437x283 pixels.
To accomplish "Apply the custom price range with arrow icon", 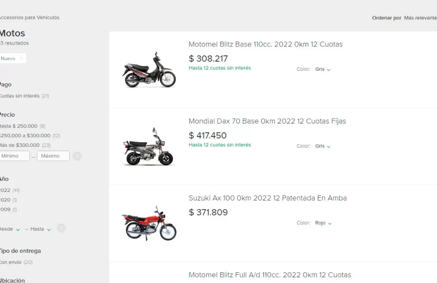I will click(x=77, y=156).
